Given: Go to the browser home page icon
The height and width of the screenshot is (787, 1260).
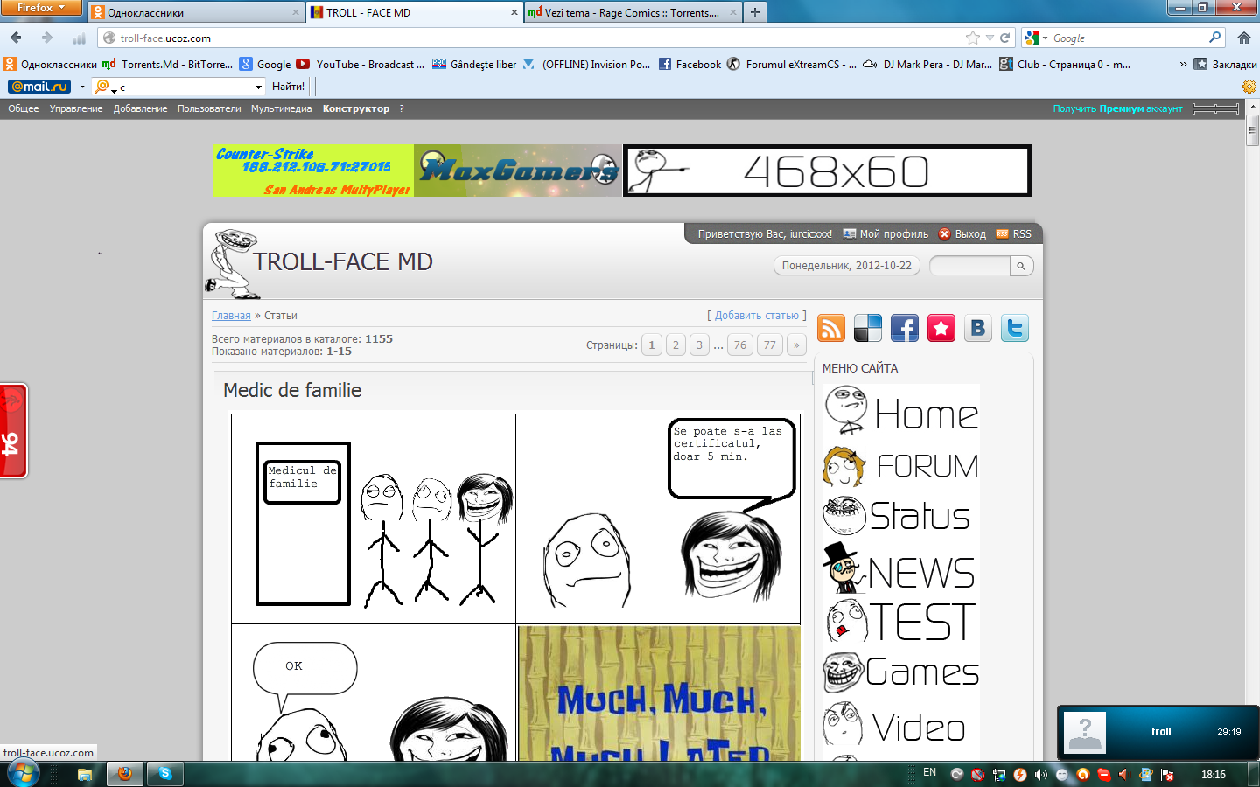Looking at the screenshot, I should [x=1244, y=38].
